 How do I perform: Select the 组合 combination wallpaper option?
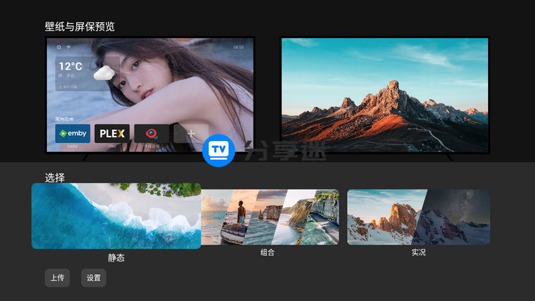[x=270, y=217]
